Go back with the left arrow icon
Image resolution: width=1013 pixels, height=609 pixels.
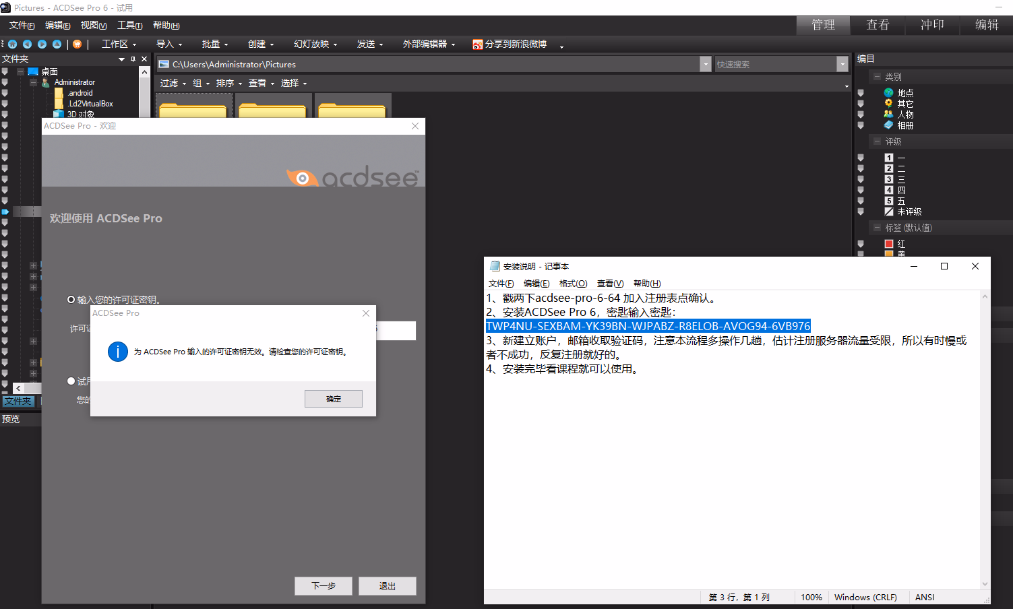(28, 44)
